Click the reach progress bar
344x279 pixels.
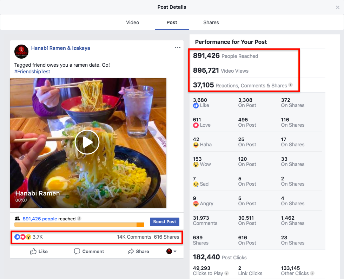[x=79, y=225]
